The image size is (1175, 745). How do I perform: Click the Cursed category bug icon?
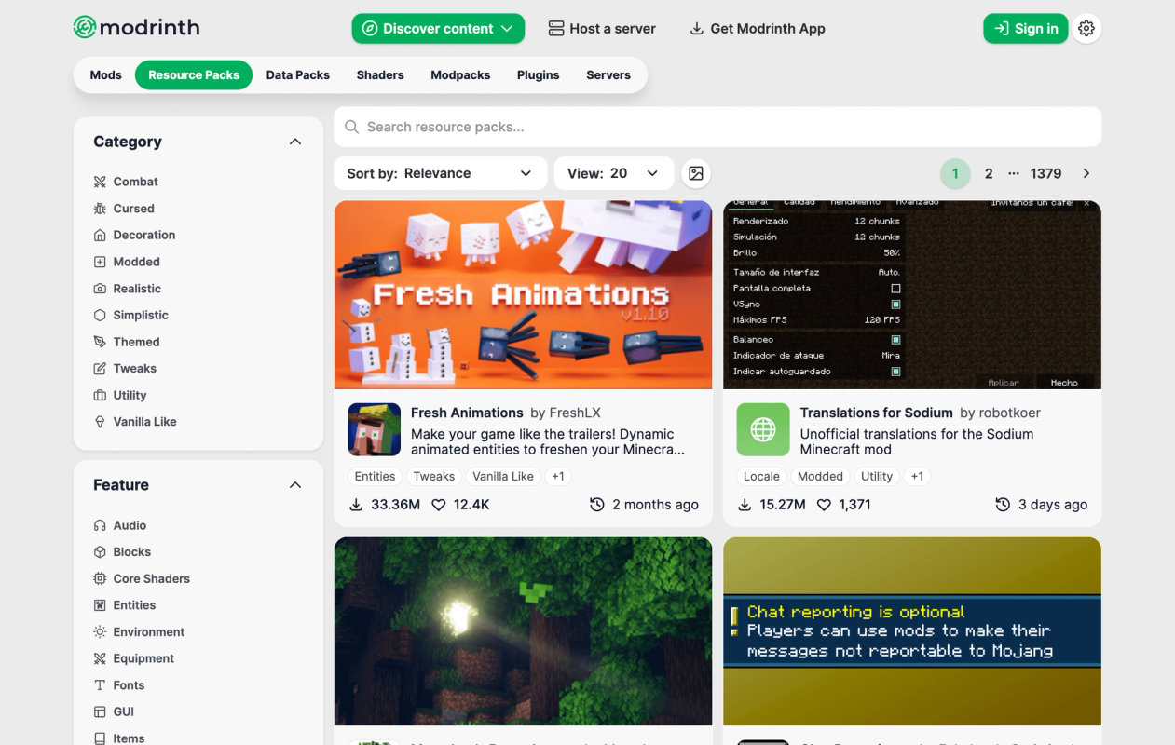click(100, 209)
